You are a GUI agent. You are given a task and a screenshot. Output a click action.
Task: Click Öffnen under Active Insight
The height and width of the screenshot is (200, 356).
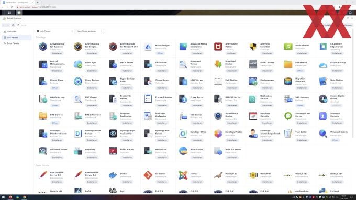[x=160, y=53]
